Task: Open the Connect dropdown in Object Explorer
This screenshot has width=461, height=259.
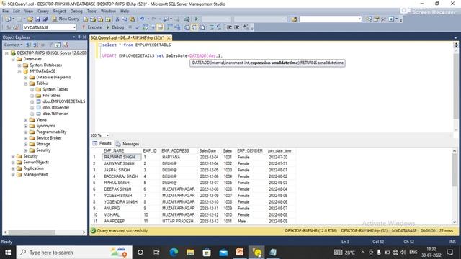Action: [x=13, y=45]
